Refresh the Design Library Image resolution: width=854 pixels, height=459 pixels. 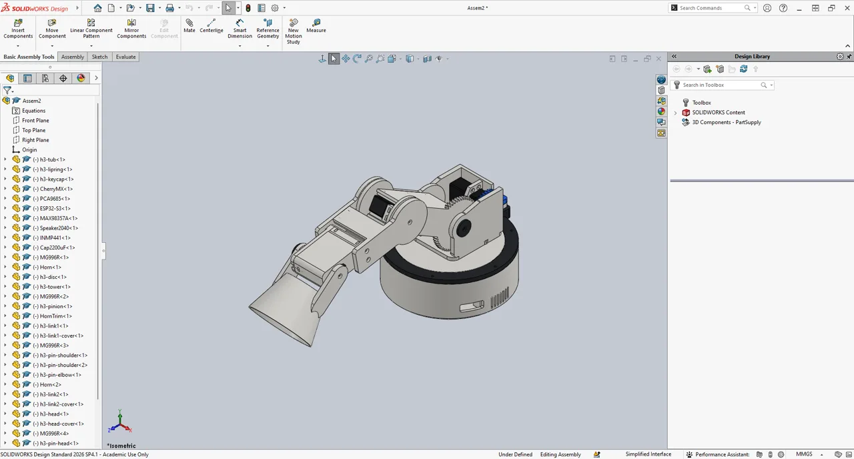(x=743, y=69)
